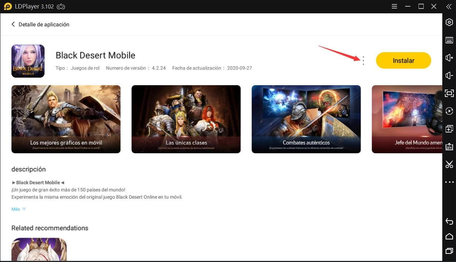This screenshot has width=456, height=262.
Task: Open the hamburger menu in the titlebar
Action: coord(394,6)
